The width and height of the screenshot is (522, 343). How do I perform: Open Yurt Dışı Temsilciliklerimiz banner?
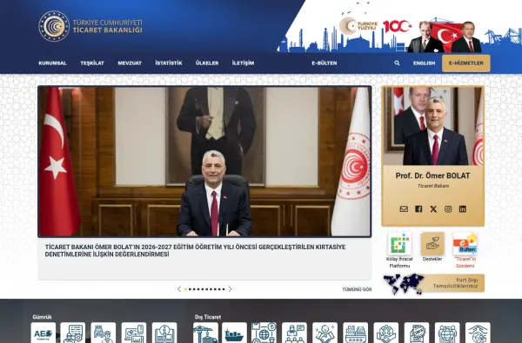(x=433, y=283)
